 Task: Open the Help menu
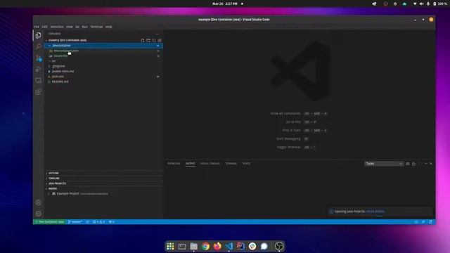pos(108,27)
